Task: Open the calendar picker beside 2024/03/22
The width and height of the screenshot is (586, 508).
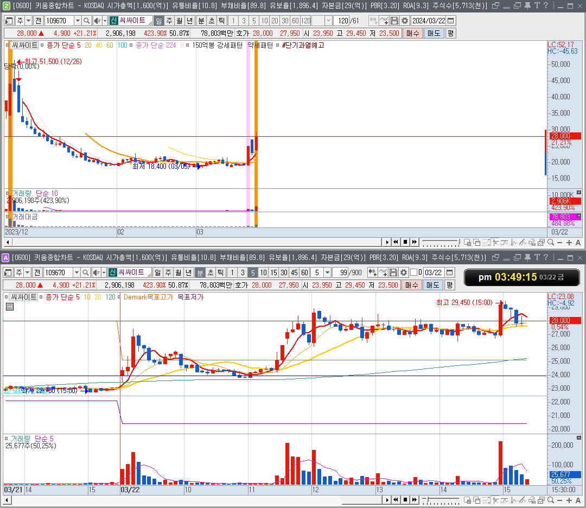Action: click(451, 21)
